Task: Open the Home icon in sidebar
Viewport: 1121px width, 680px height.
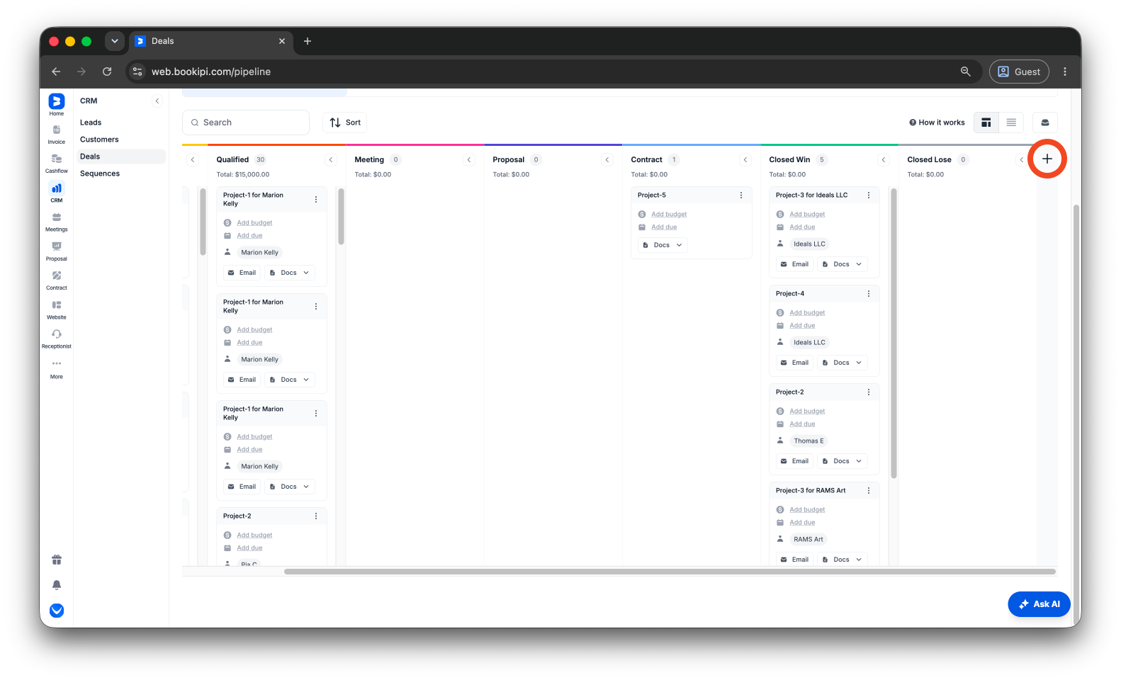Action: [x=57, y=101]
